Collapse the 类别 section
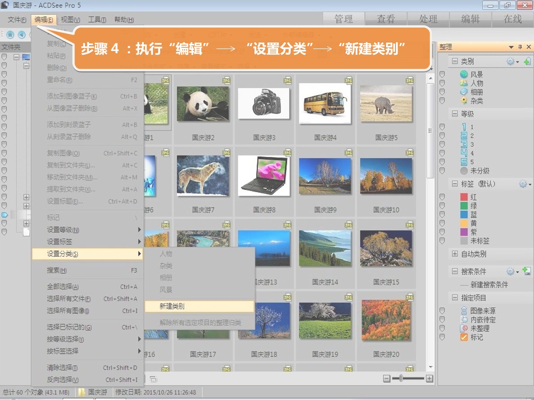Viewport: 534px width, 400px height. point(455,61)
